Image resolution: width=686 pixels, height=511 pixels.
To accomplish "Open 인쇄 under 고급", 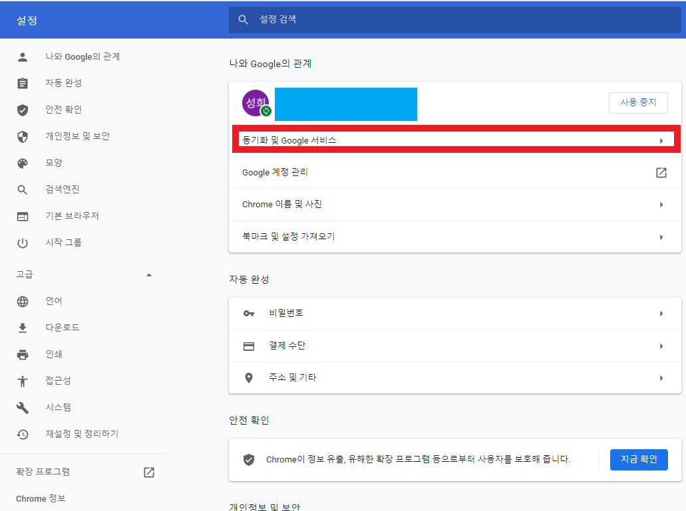I will tap(54, 354).
